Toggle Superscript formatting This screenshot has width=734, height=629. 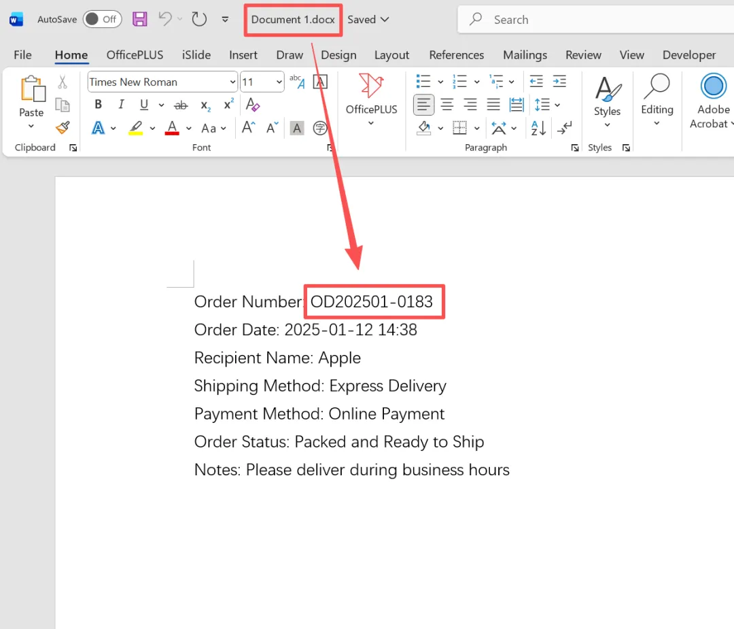click(x=228, y=105)
